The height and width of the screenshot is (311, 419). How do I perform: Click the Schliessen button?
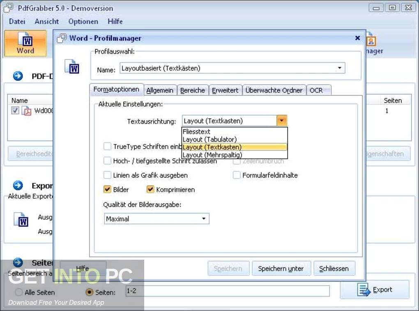point(334,269)
